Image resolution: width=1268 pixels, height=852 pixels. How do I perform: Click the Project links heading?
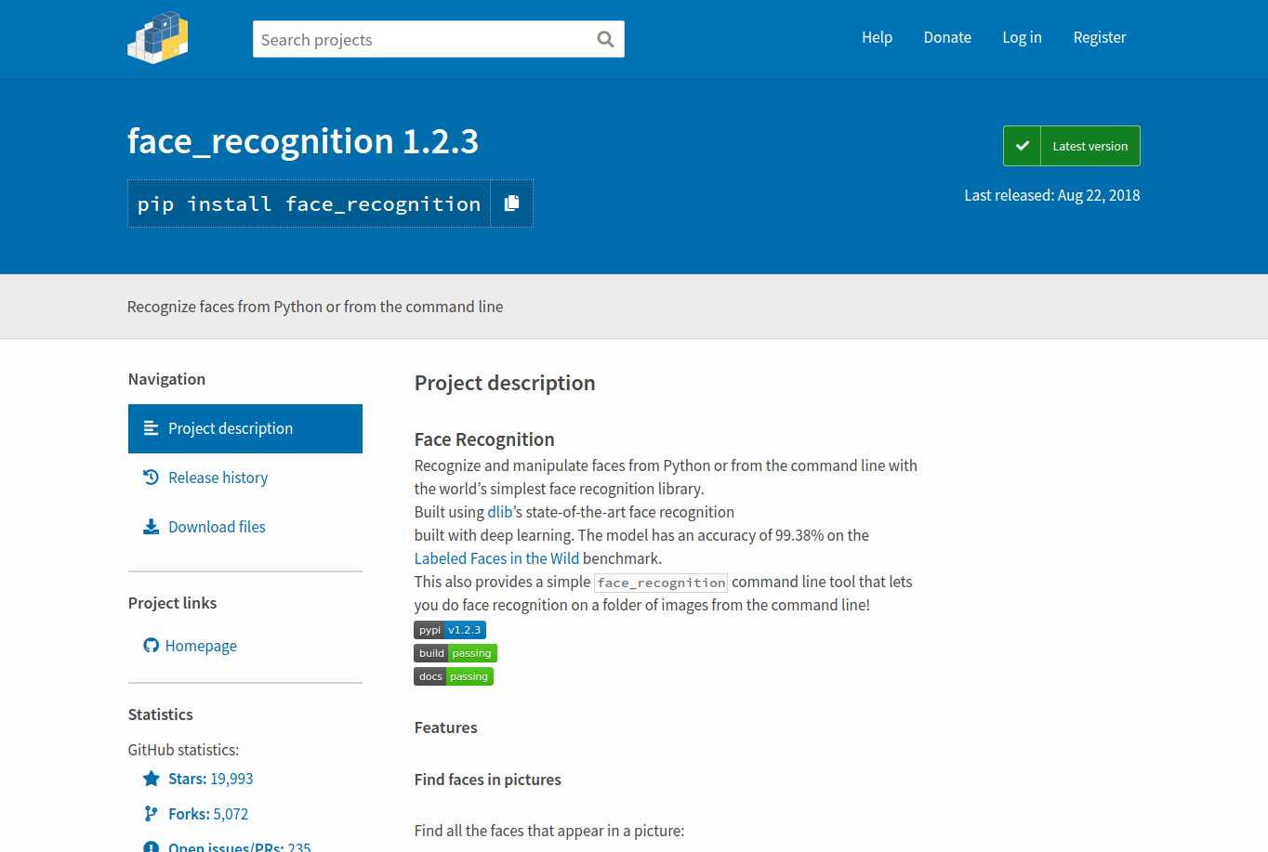tap(172, 603)
